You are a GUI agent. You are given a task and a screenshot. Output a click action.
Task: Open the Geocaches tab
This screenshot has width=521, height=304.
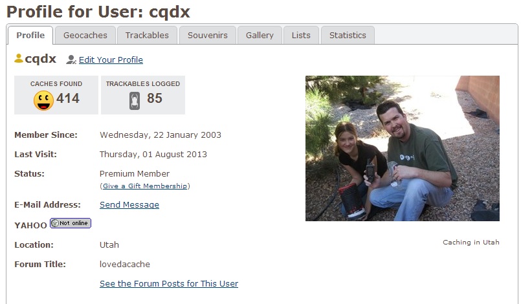(x=85, y=35)
